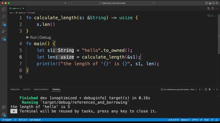Screen dimensions: 220x123
Task: Switch to the Problems panel tab
Action: click(x=15, y=90)
